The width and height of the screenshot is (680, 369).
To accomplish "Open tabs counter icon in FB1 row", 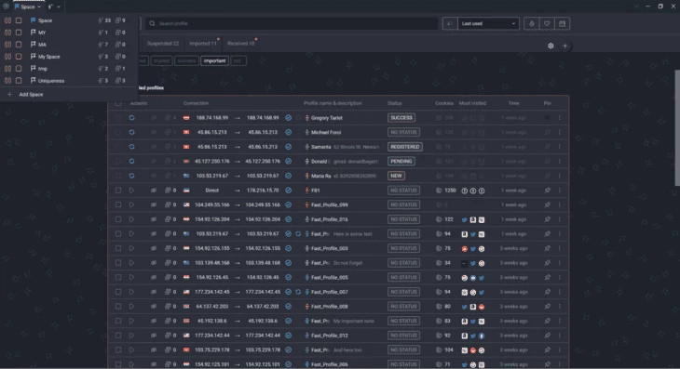I will tap(168, 191).
